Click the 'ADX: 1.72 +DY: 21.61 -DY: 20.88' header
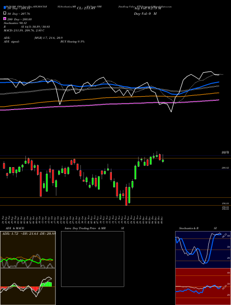Screen dimensions: 231x305 click(29, 233)
